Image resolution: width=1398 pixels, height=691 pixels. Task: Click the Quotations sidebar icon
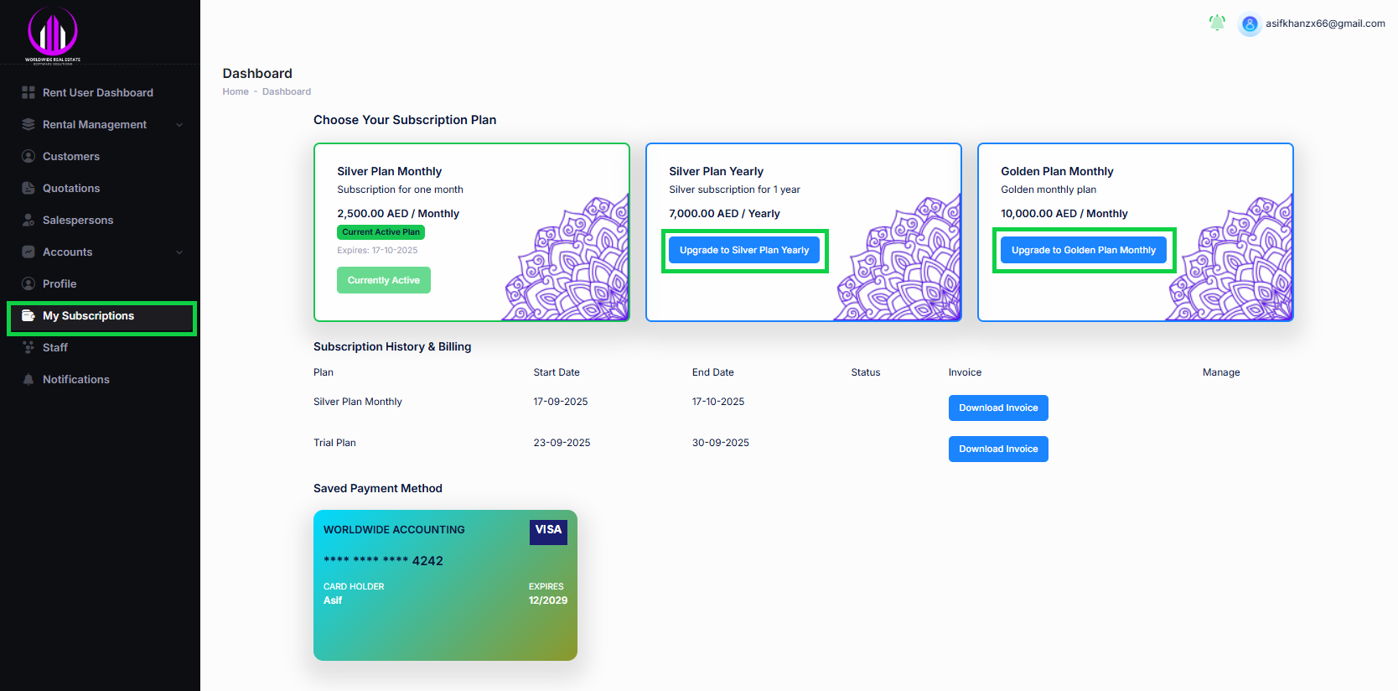click(28, 188)
